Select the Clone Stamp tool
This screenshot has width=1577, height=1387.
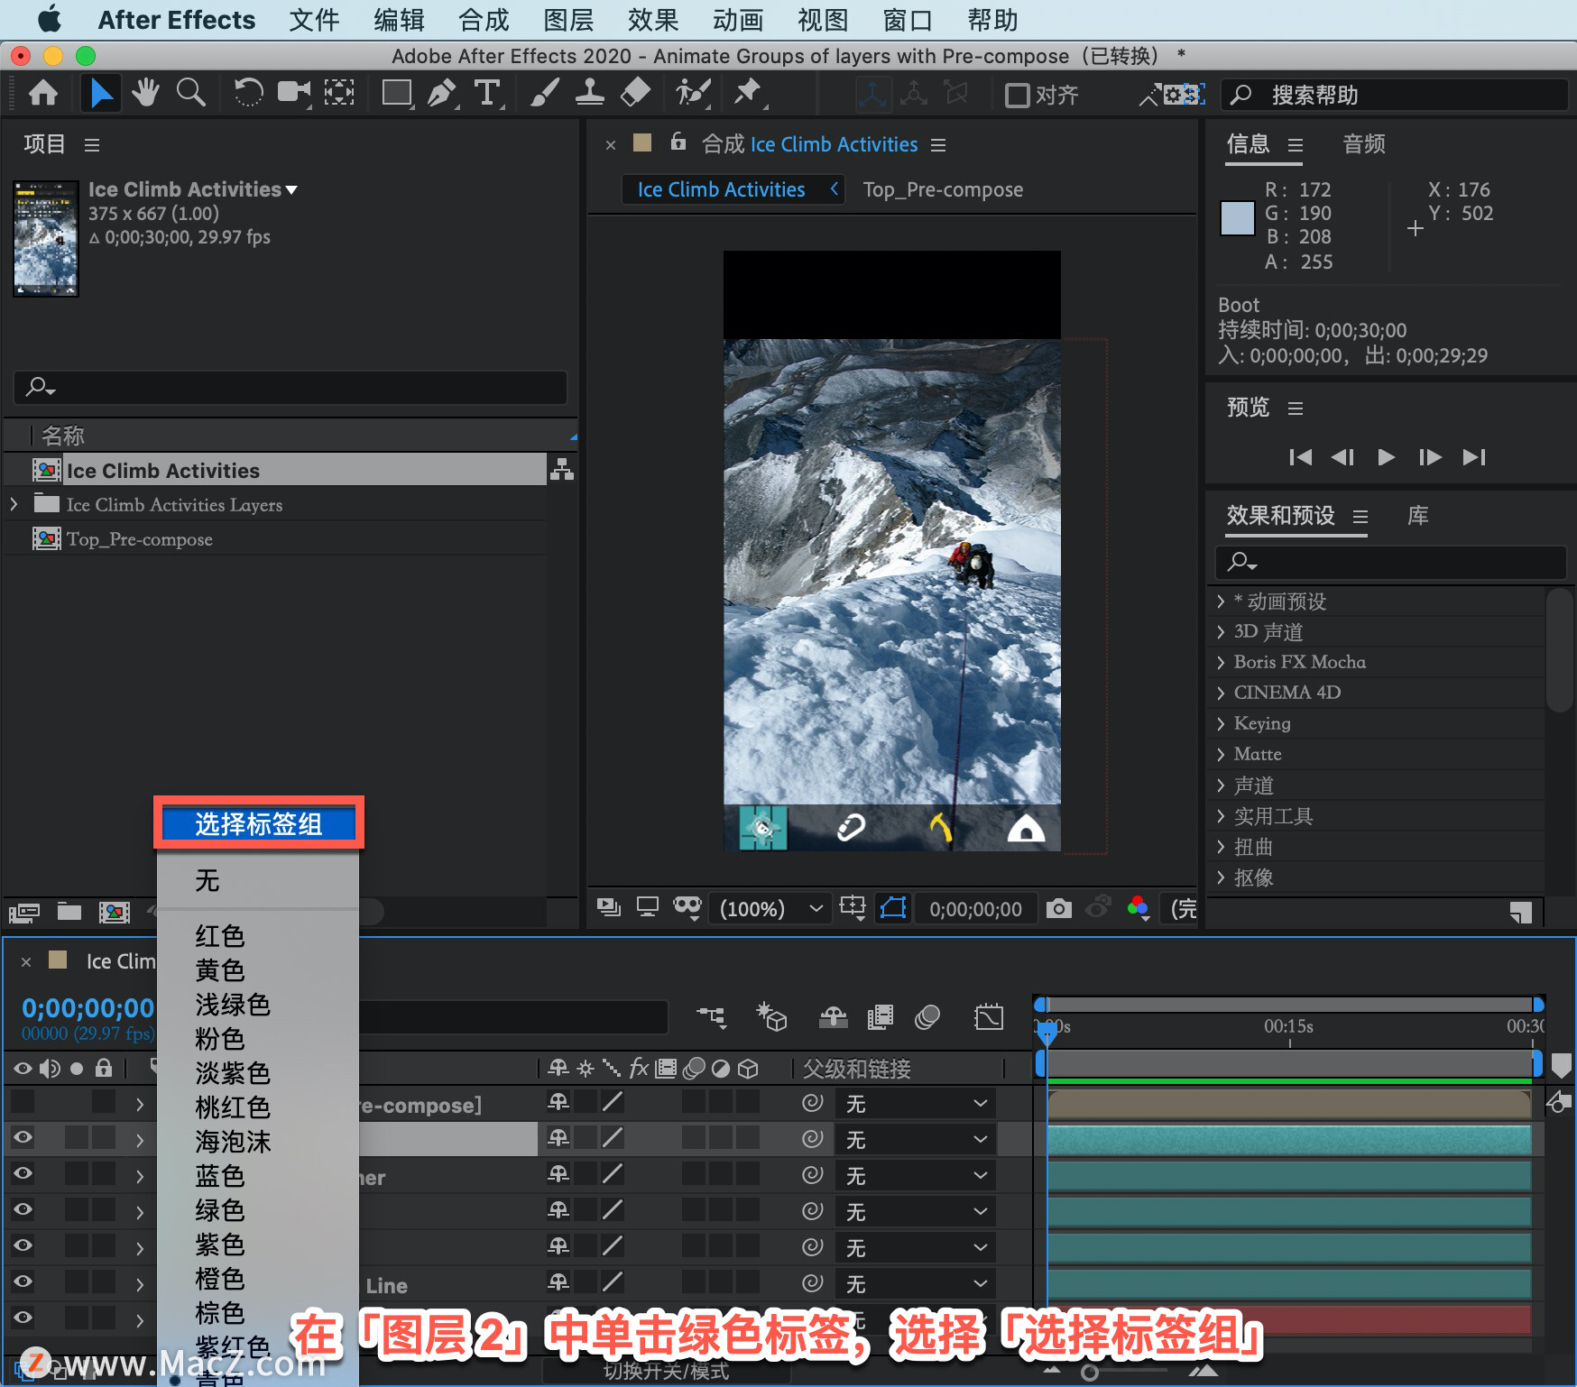click(x=589, y=93)
